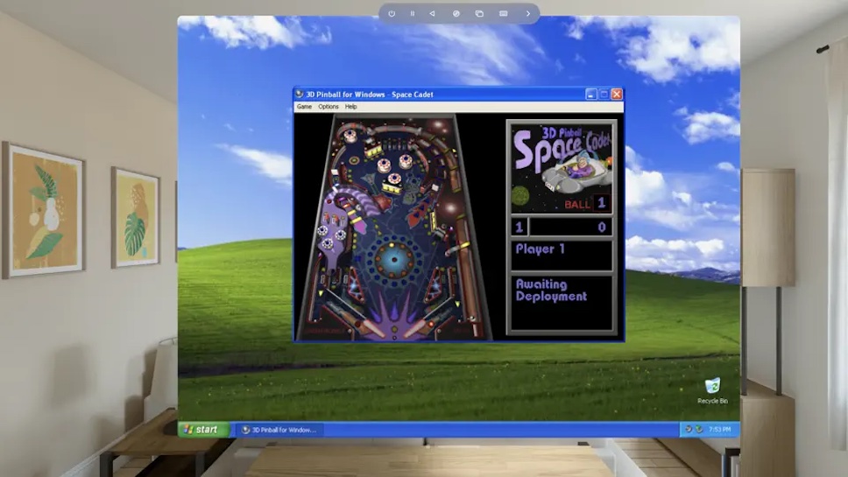Image resolution: width=848 pixels, height=477 pixels.
Task: Close the 3D Pinball window
Action: [x=617, y=95]
